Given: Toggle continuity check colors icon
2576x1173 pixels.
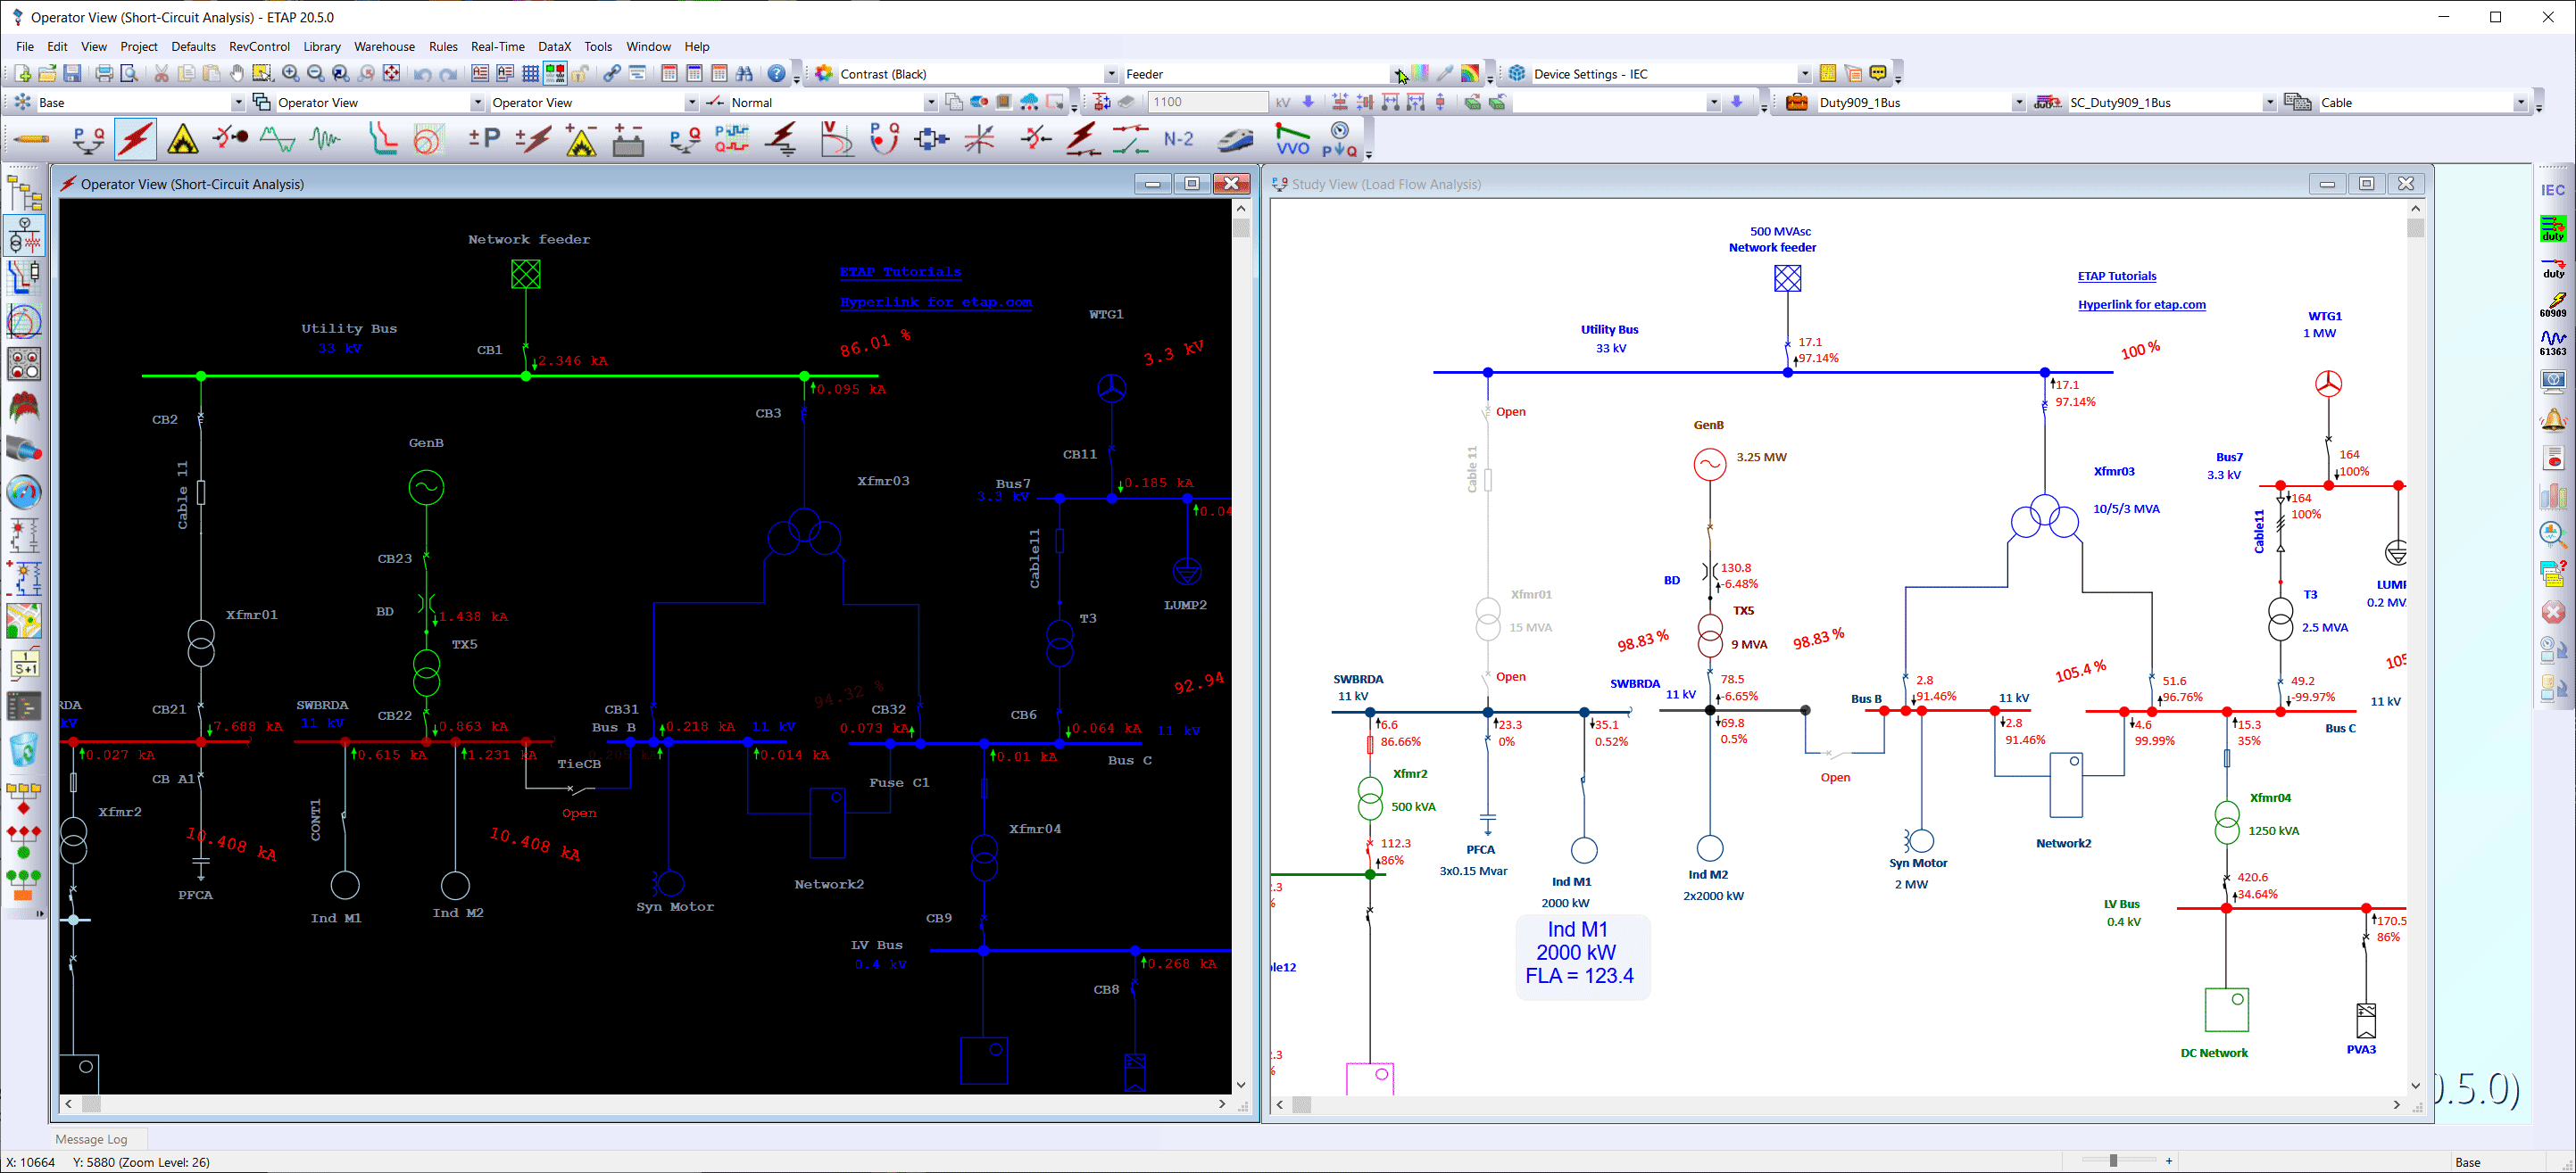Looking at the screenshot, I should [x=555, y=73].
